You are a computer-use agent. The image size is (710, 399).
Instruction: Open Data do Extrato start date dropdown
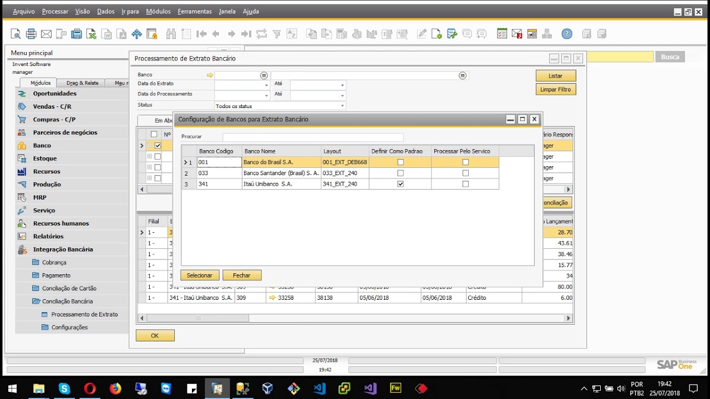click(266, 85)
